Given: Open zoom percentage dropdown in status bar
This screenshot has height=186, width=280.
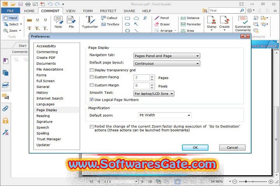Looking at the screenshot, I should click(x=230, y=181).
